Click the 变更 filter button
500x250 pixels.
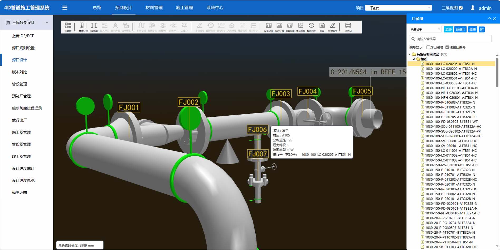coord(473,29)
